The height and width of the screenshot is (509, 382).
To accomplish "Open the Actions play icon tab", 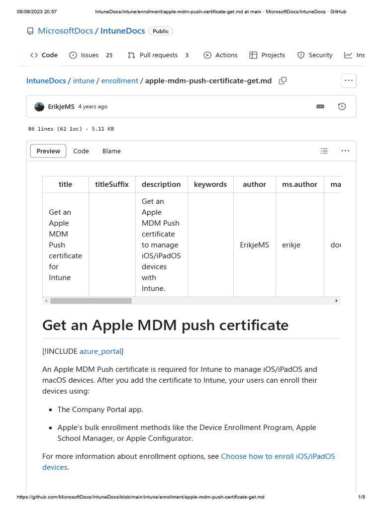I will tap(207, 55).
